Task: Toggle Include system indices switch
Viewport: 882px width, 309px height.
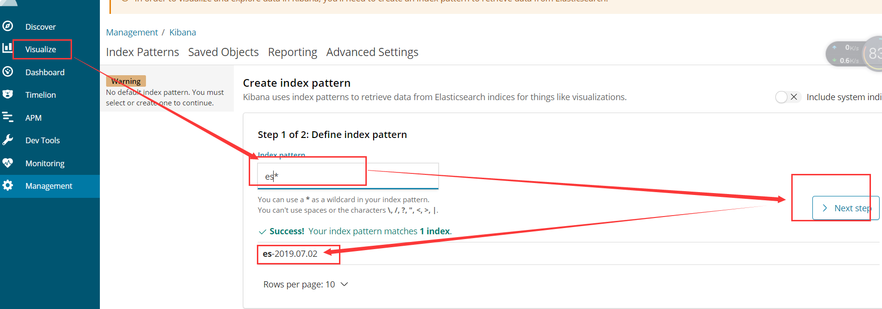Action: [788, 97]
